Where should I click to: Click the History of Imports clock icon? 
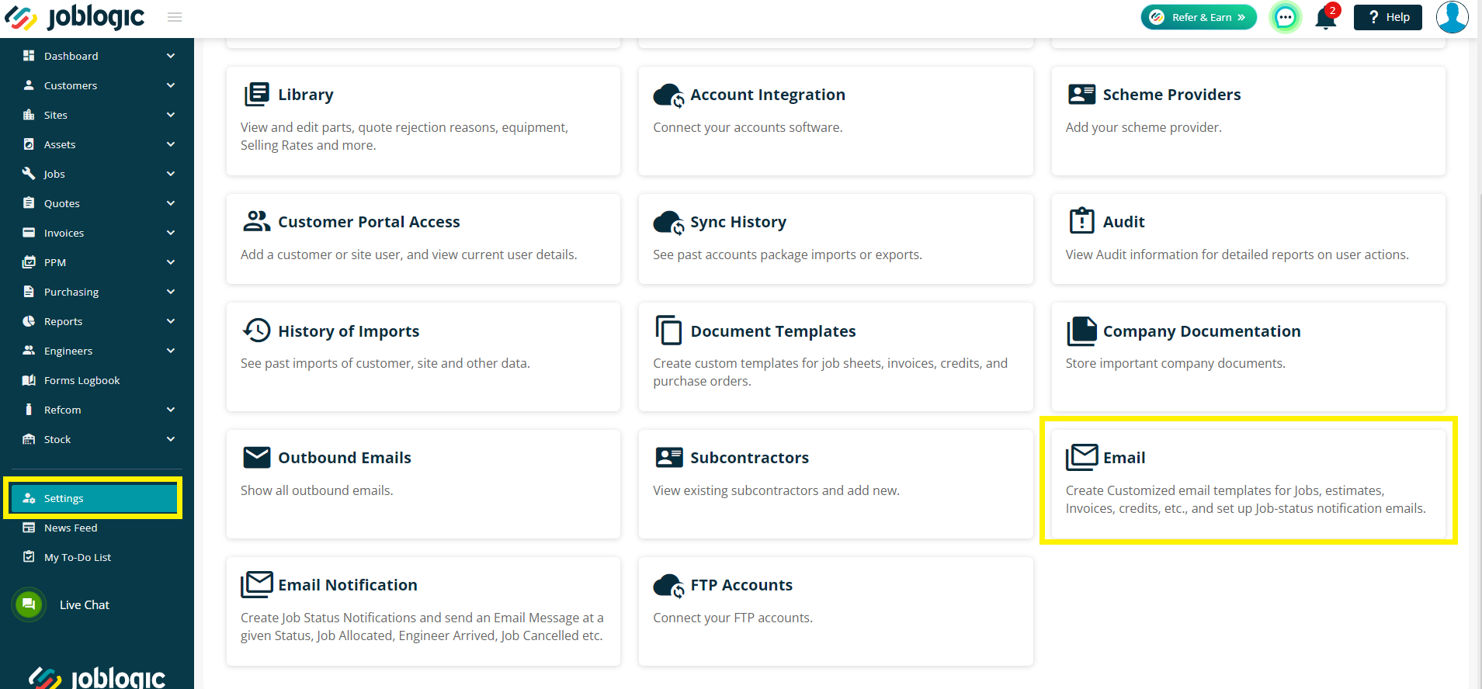pyautogui.click(x=256, y=331)
